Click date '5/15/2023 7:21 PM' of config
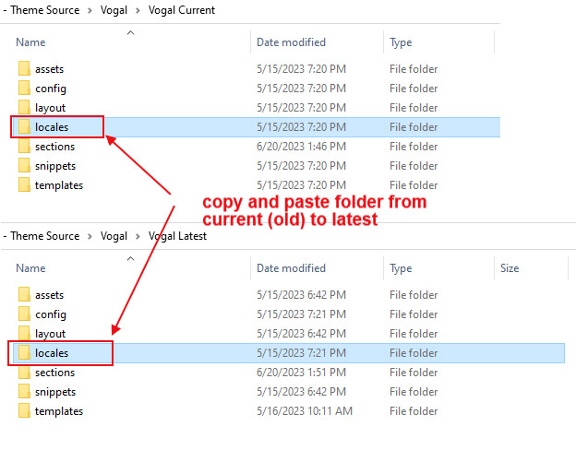This screenshot has width=576, height=450. point(301,314)
